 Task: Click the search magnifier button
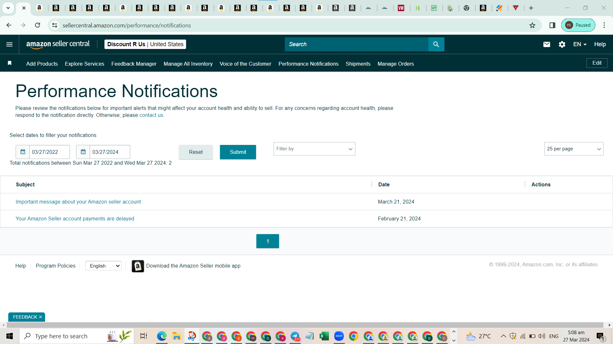tap(436, 44)
